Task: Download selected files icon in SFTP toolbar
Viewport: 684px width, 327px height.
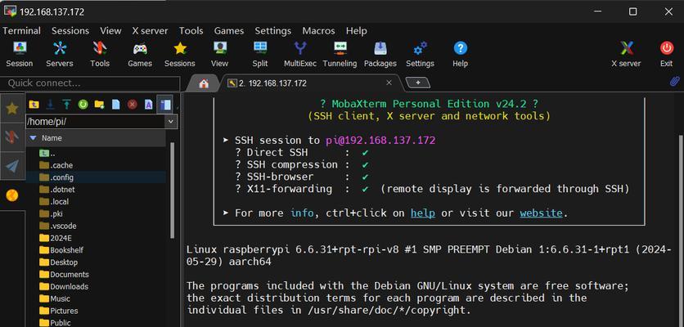Action: (x=50, y=104)
